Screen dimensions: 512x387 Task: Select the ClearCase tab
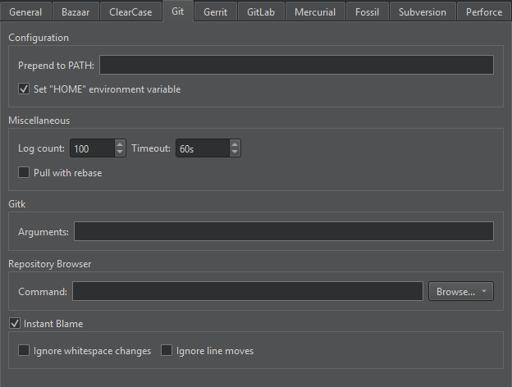[x=130, y=12]
